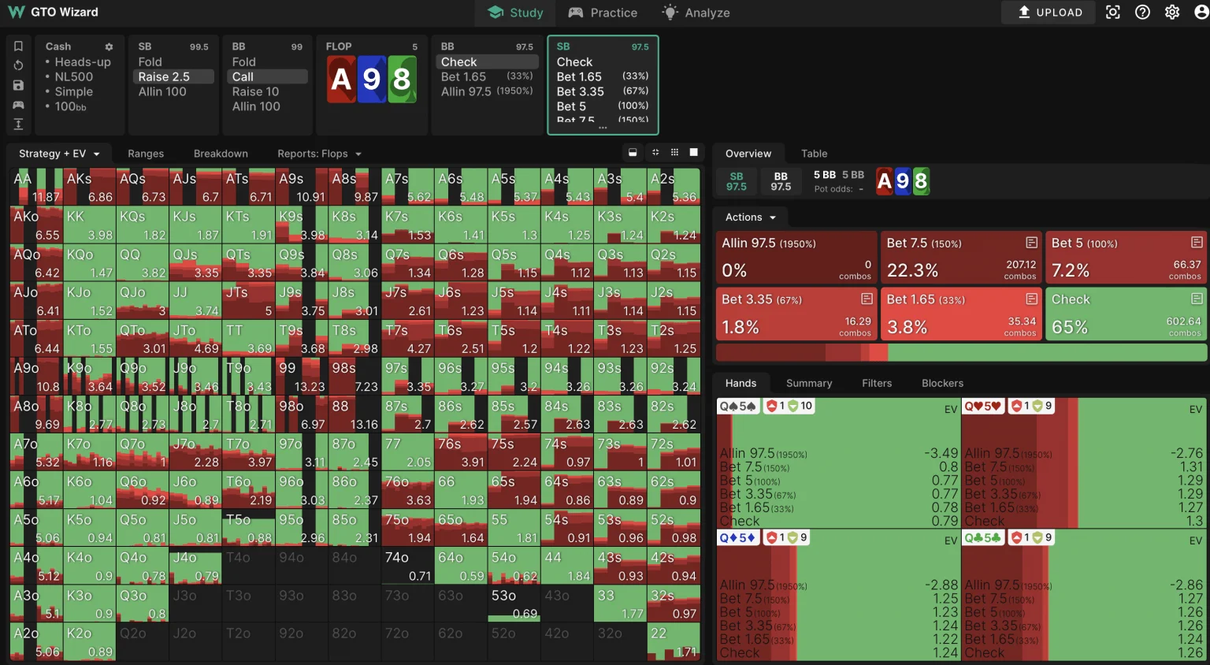Open Cash game settings gear
Image resolution: width=1210 pixels, height=665 pixels.
(x=109, y=47)
